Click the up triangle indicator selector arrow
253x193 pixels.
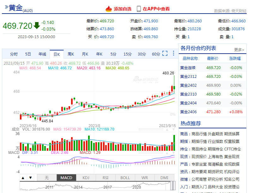(22, 178)
